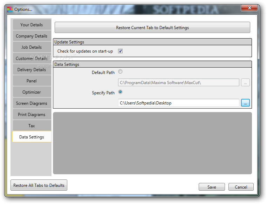Open the Panel tab

(32, 81)
